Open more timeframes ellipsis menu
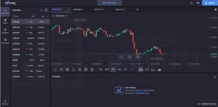 pyautogui.click(x=132, y=70)
